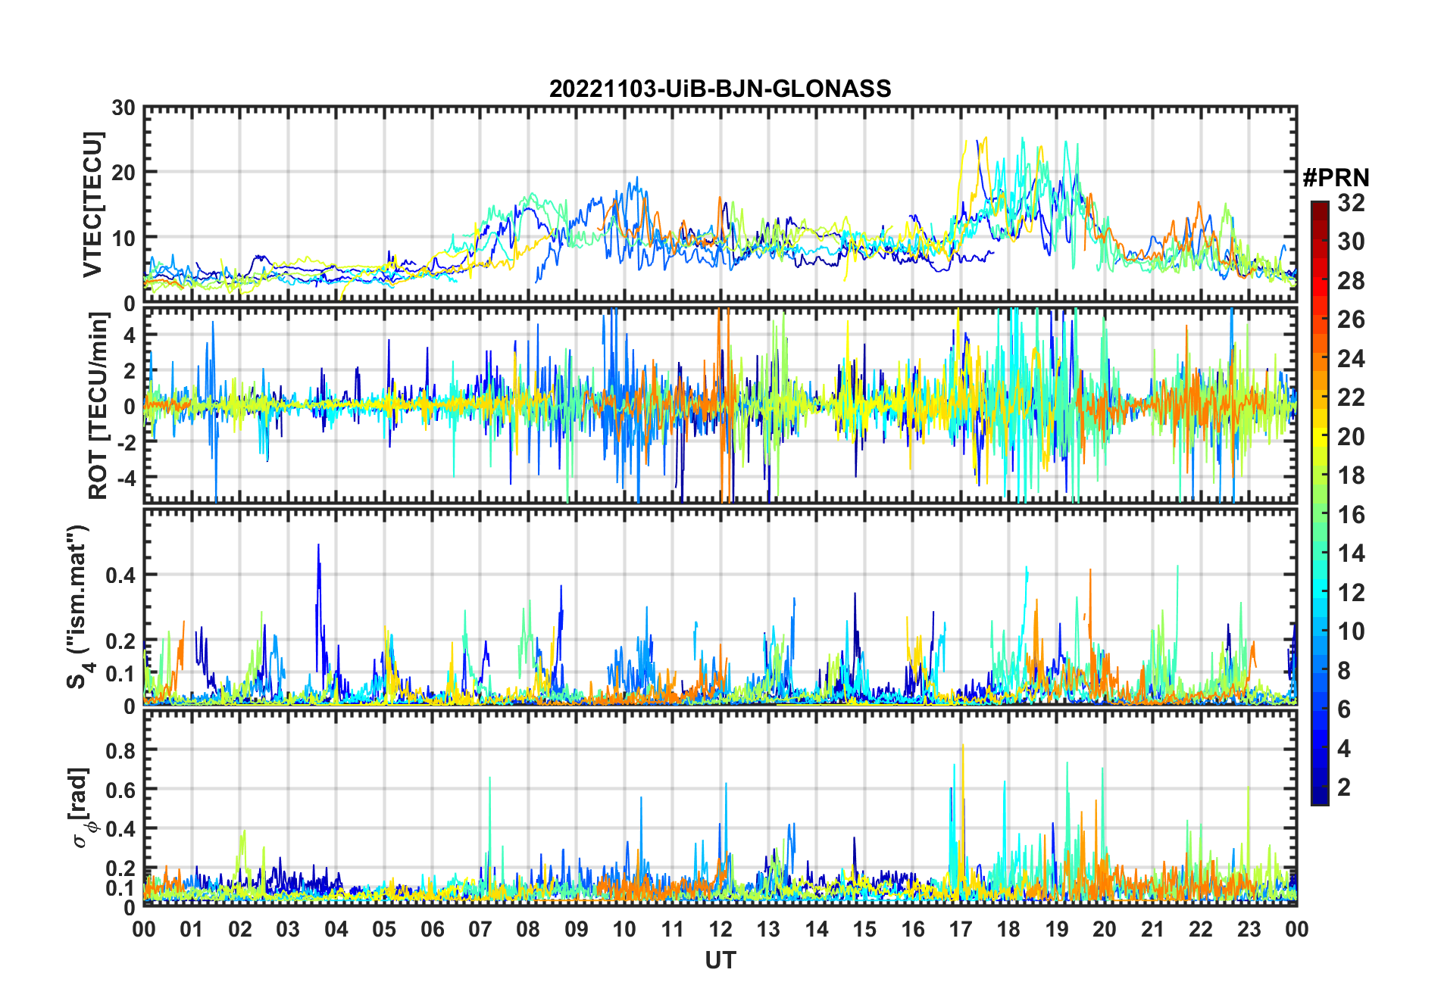This screenshot has height=1007, width=1441.
Task: Click hour label 19 on the UT axis
Action: pos(1057,929)
